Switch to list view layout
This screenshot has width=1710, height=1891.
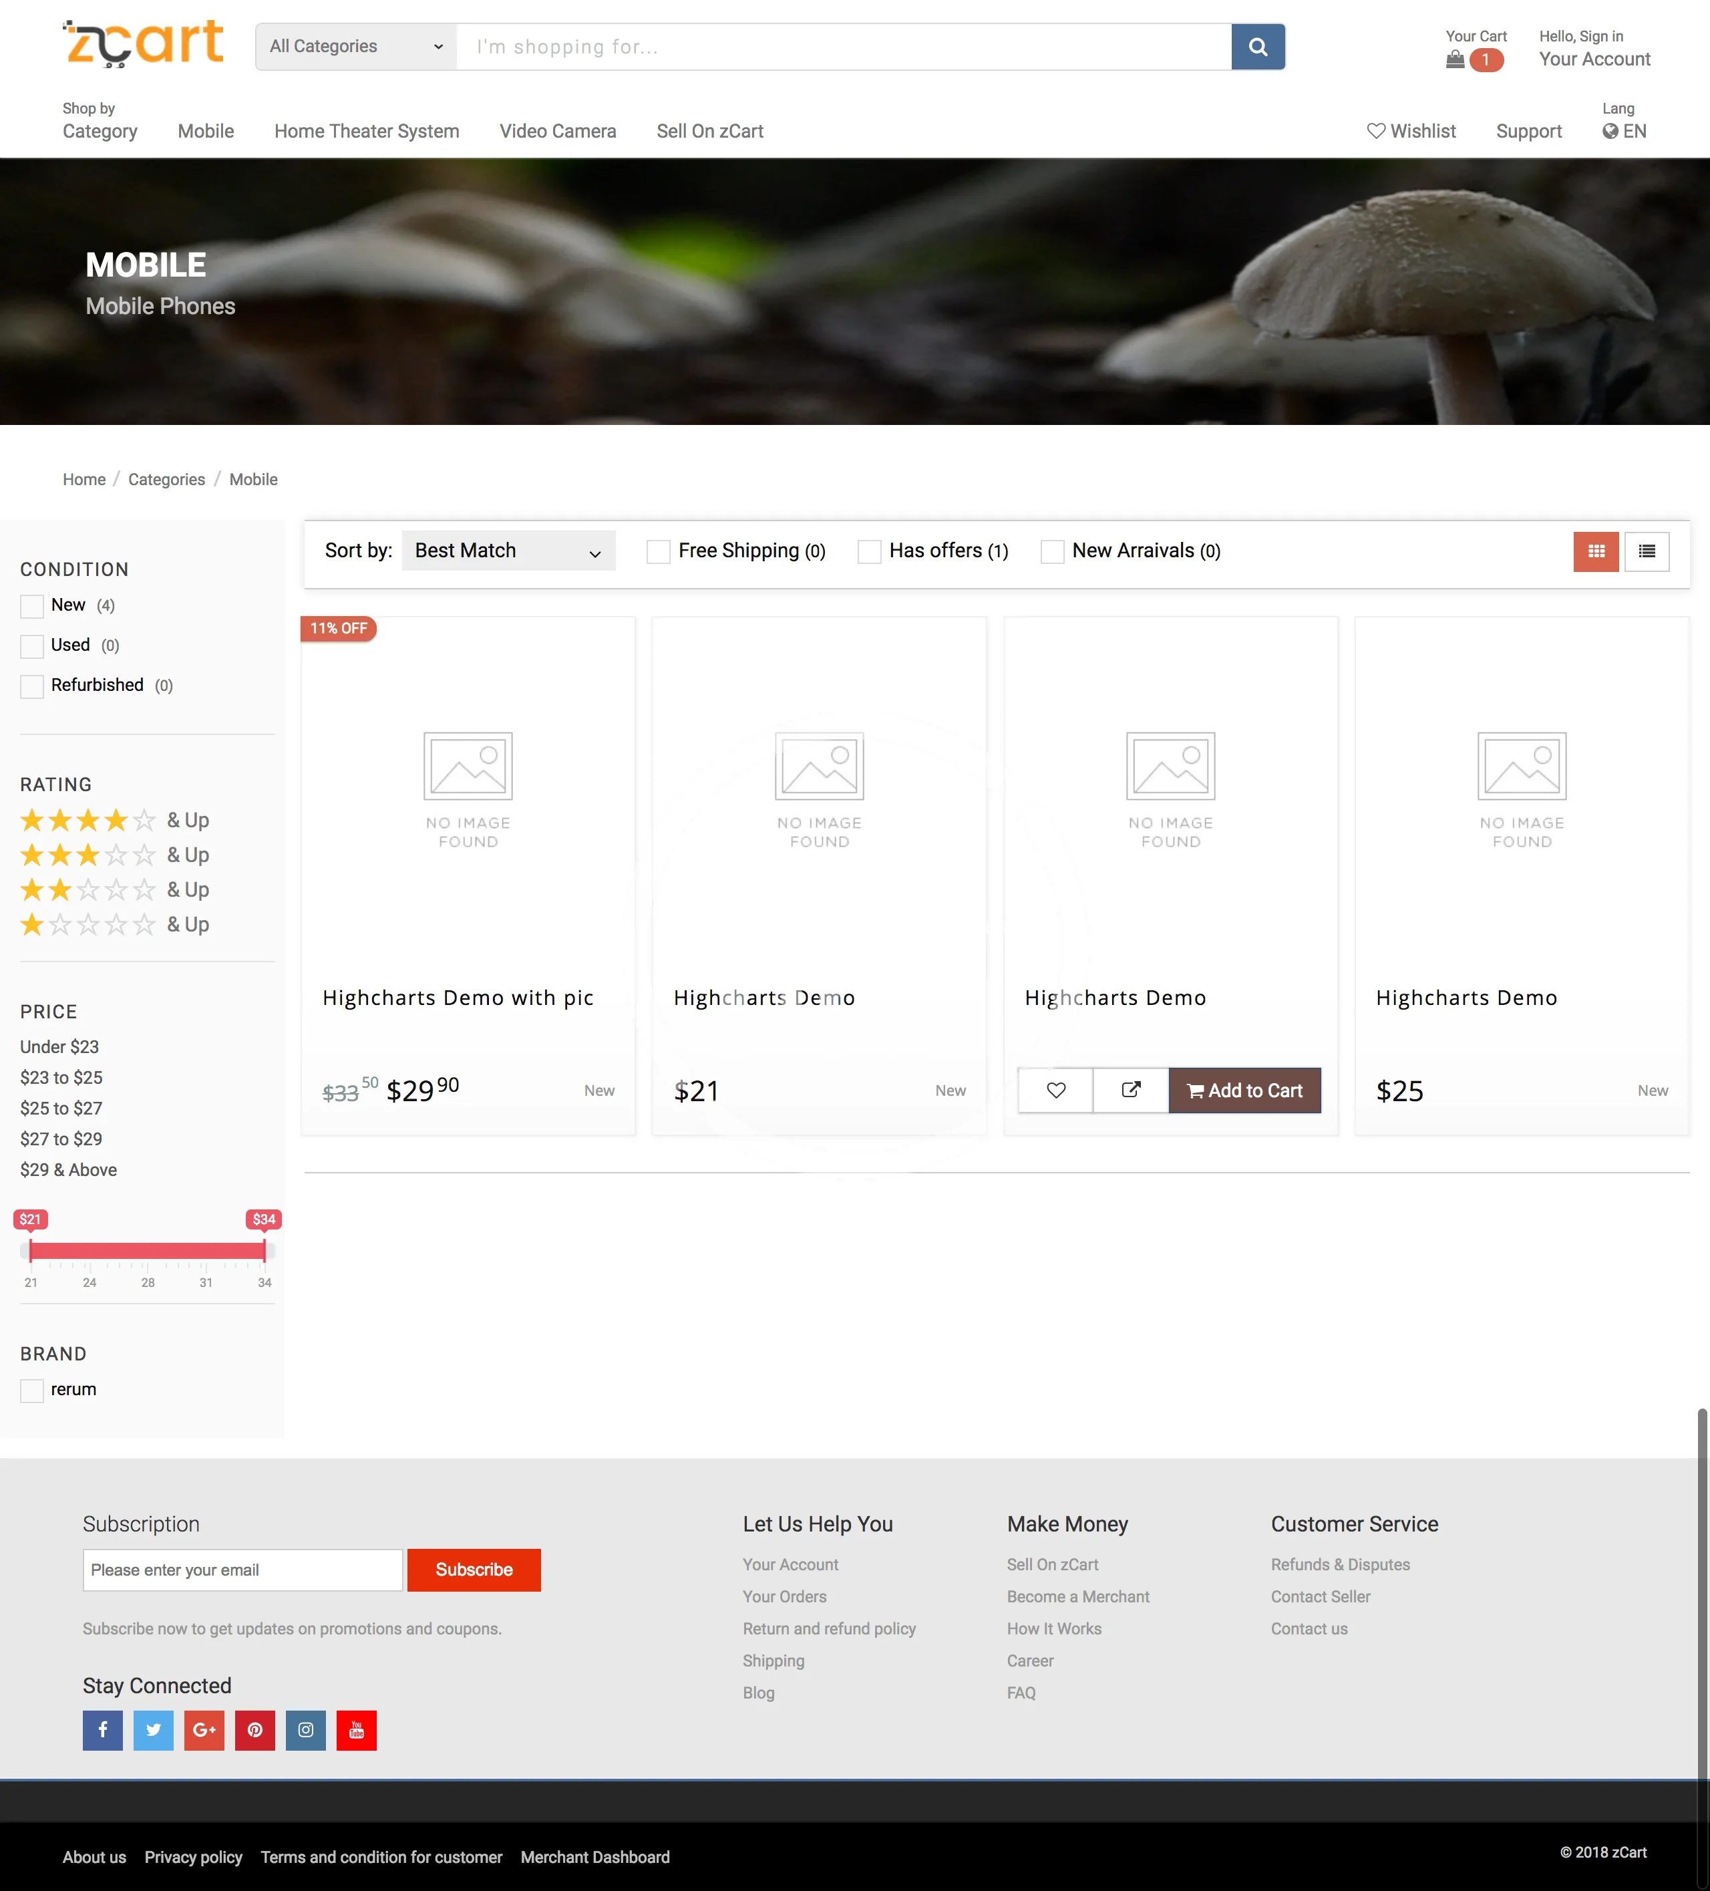[x=1647, y=551]
